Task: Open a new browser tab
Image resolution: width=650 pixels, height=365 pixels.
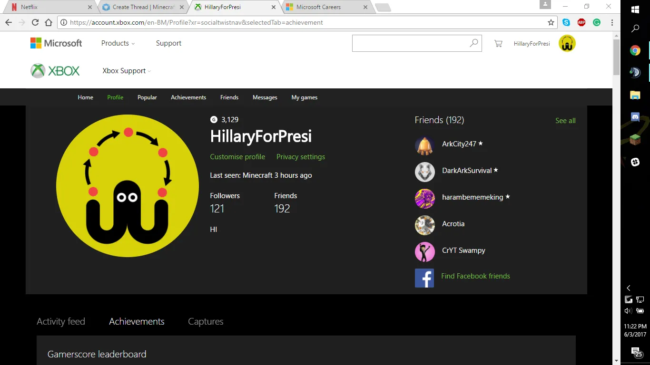Action: tap(383, 7)
